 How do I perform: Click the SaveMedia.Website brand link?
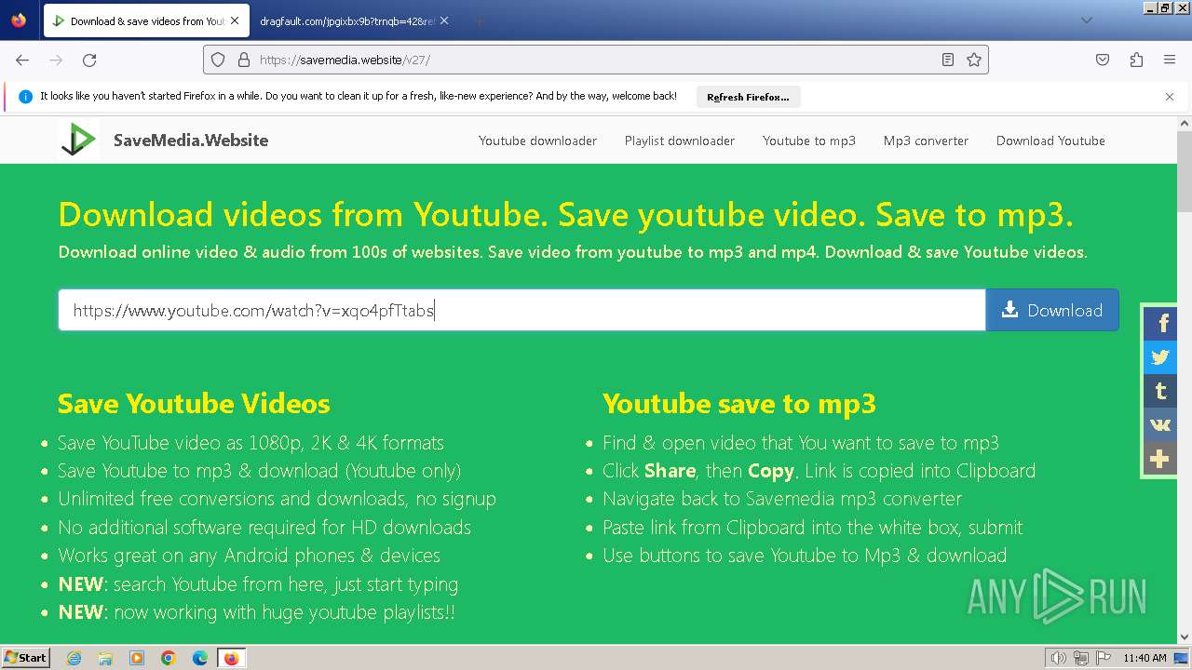[191, 141]
